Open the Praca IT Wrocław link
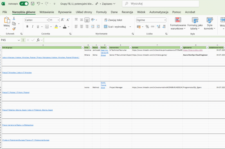The height and width of the screenshot is (149, 225). coord(17,72)
